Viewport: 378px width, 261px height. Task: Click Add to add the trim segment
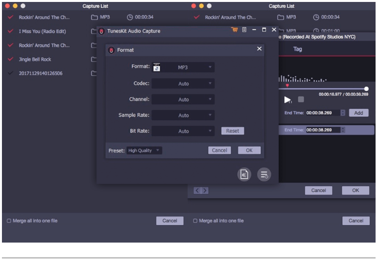[x=359, y=113]
